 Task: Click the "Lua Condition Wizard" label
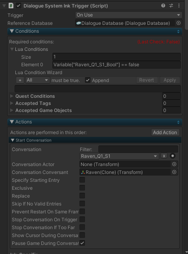(x=39, y=73)
